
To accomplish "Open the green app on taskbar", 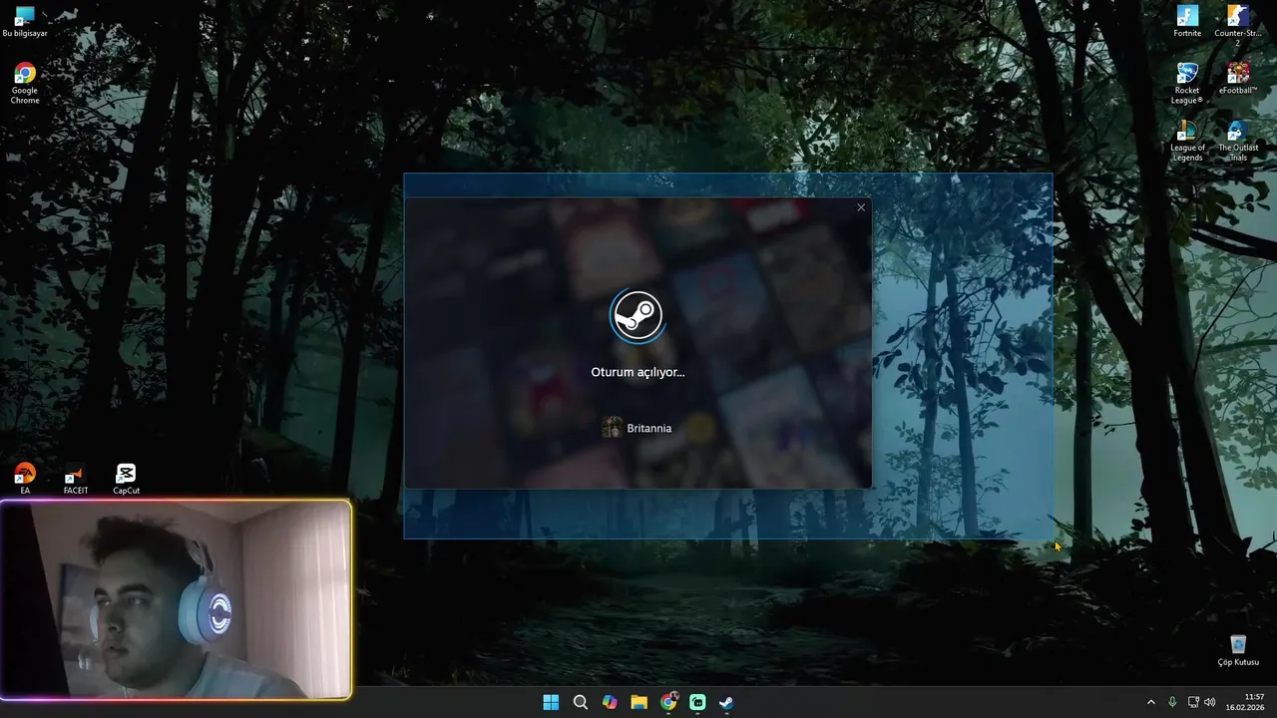I will 697,702.
